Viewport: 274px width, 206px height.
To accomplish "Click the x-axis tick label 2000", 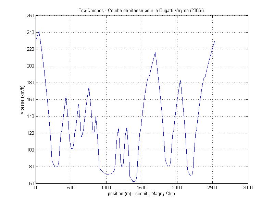I will [177, 187].
